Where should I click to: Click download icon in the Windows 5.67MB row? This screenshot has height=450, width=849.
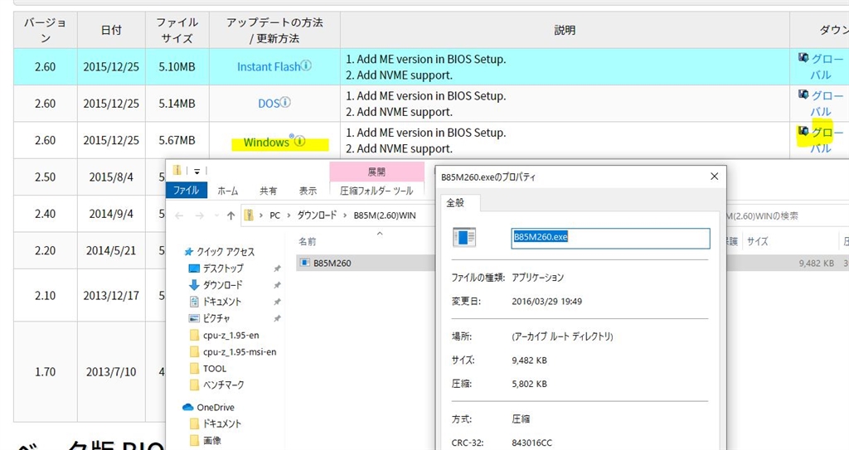pos(803,131)
